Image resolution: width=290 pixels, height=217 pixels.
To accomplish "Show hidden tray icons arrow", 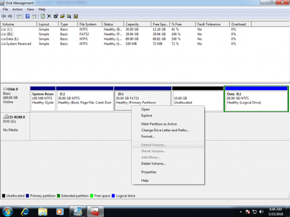I will click(x=241, y=212).
